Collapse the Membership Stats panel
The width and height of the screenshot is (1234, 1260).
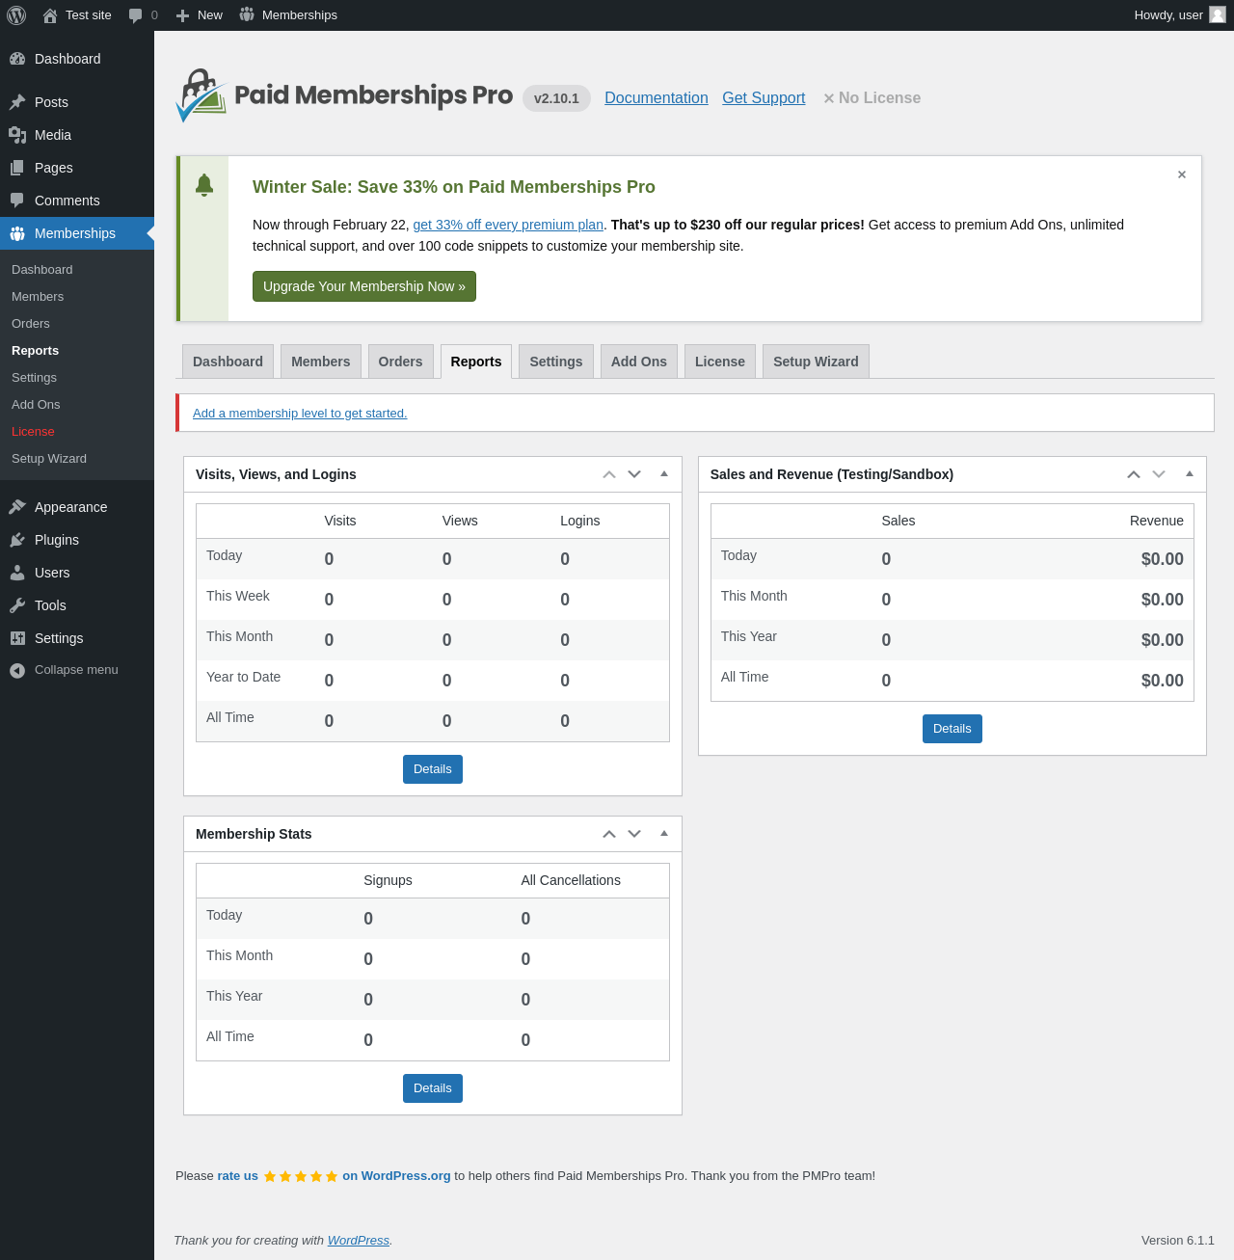tap(664, 833)
